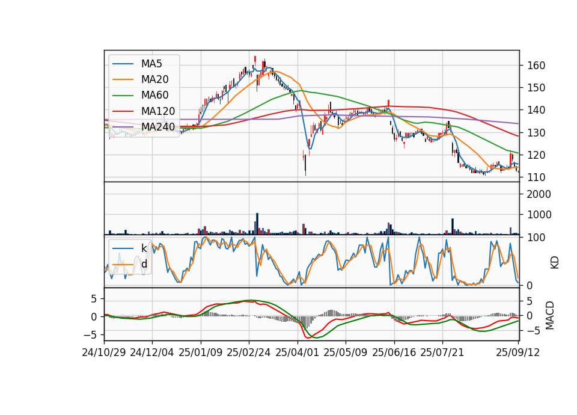The image size is (577, 415).
Task: Click the 25/01/09 date axis label
Action: (201, 352)
